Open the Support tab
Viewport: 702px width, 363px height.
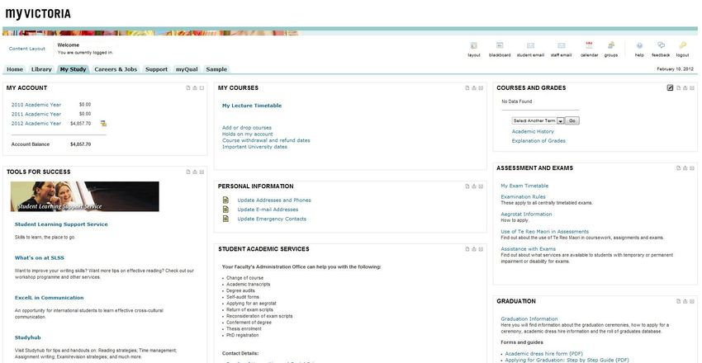[x=156, y=69]
